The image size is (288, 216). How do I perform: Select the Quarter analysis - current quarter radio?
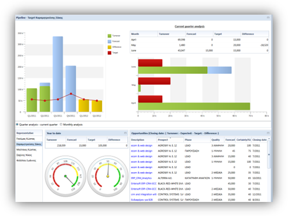(x=17, y=125)
